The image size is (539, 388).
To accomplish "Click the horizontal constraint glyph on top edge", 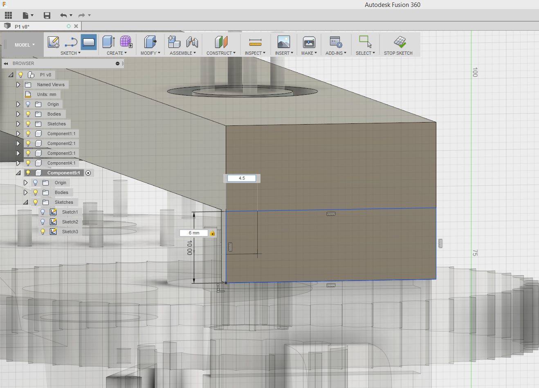I will pyautogui.click(x=331, y=214).
